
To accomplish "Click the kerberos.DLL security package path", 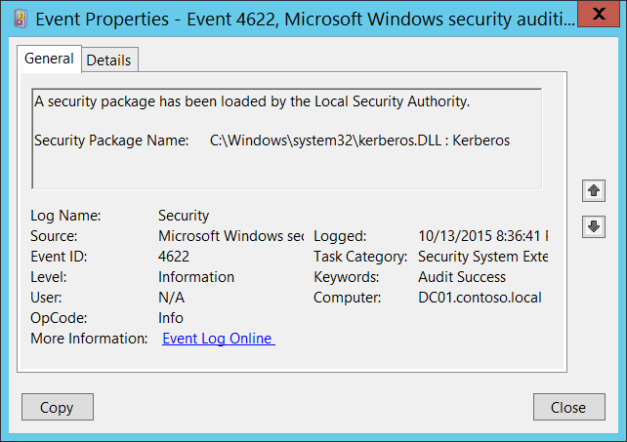I will coord(359,141).
